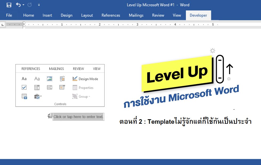The image size is (261, 165).
Task: Click the MAILINGS label in the Controls picture
Action: tap(56, 69)
